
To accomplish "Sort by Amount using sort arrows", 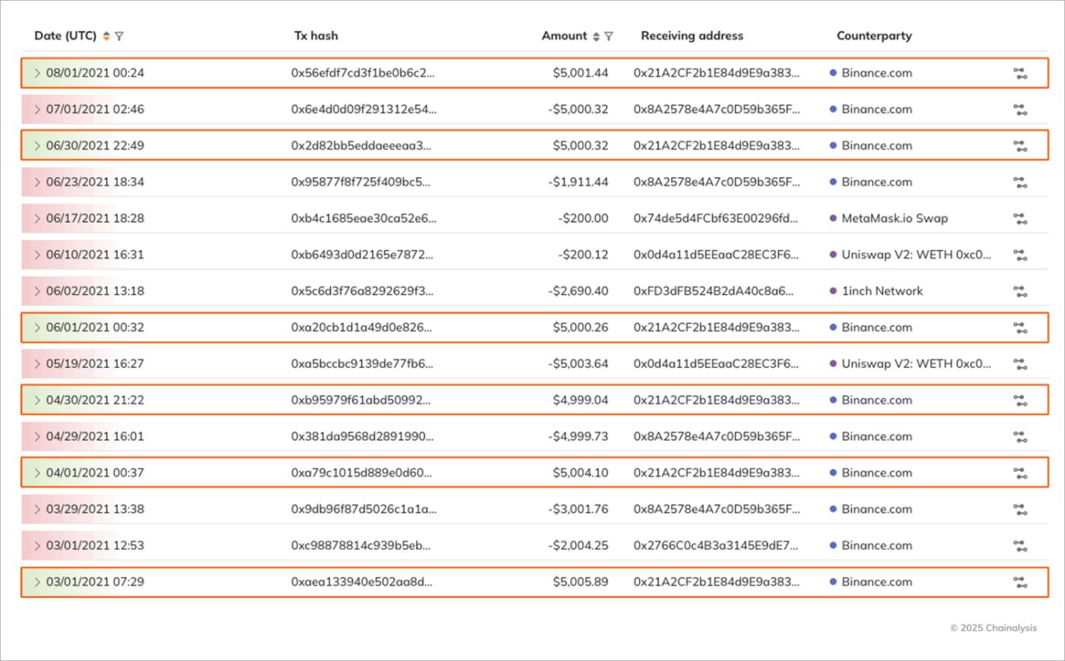I will 596,36.
